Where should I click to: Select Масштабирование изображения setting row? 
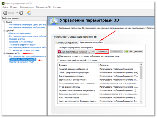pyautogui.click(x=99, y=69)
